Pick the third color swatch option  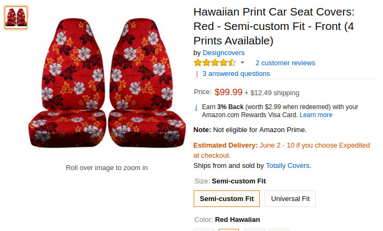(254, 229)
